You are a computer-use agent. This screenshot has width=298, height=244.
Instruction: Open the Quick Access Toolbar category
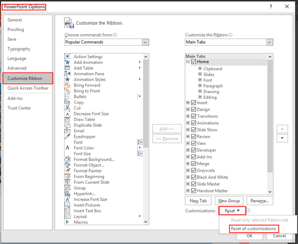(28, 88)
